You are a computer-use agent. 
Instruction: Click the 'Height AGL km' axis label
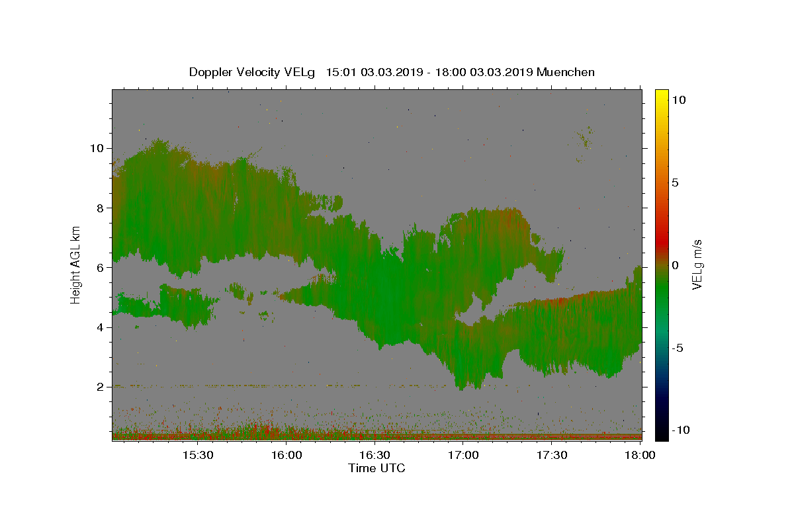click(76, 264)
